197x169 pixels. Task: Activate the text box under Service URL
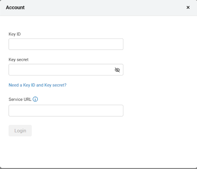[x=66, y=111]
